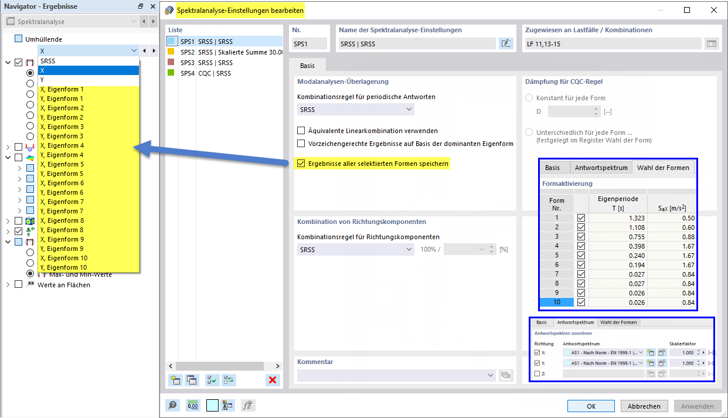Viewport: 728px width, 418px height.
Task: Open units and decimal places icon
Action: tap(192, 405)
